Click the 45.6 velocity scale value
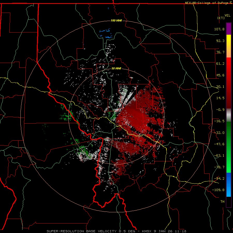The height and width of the screenshot is (233, 233). click(220, 75)
